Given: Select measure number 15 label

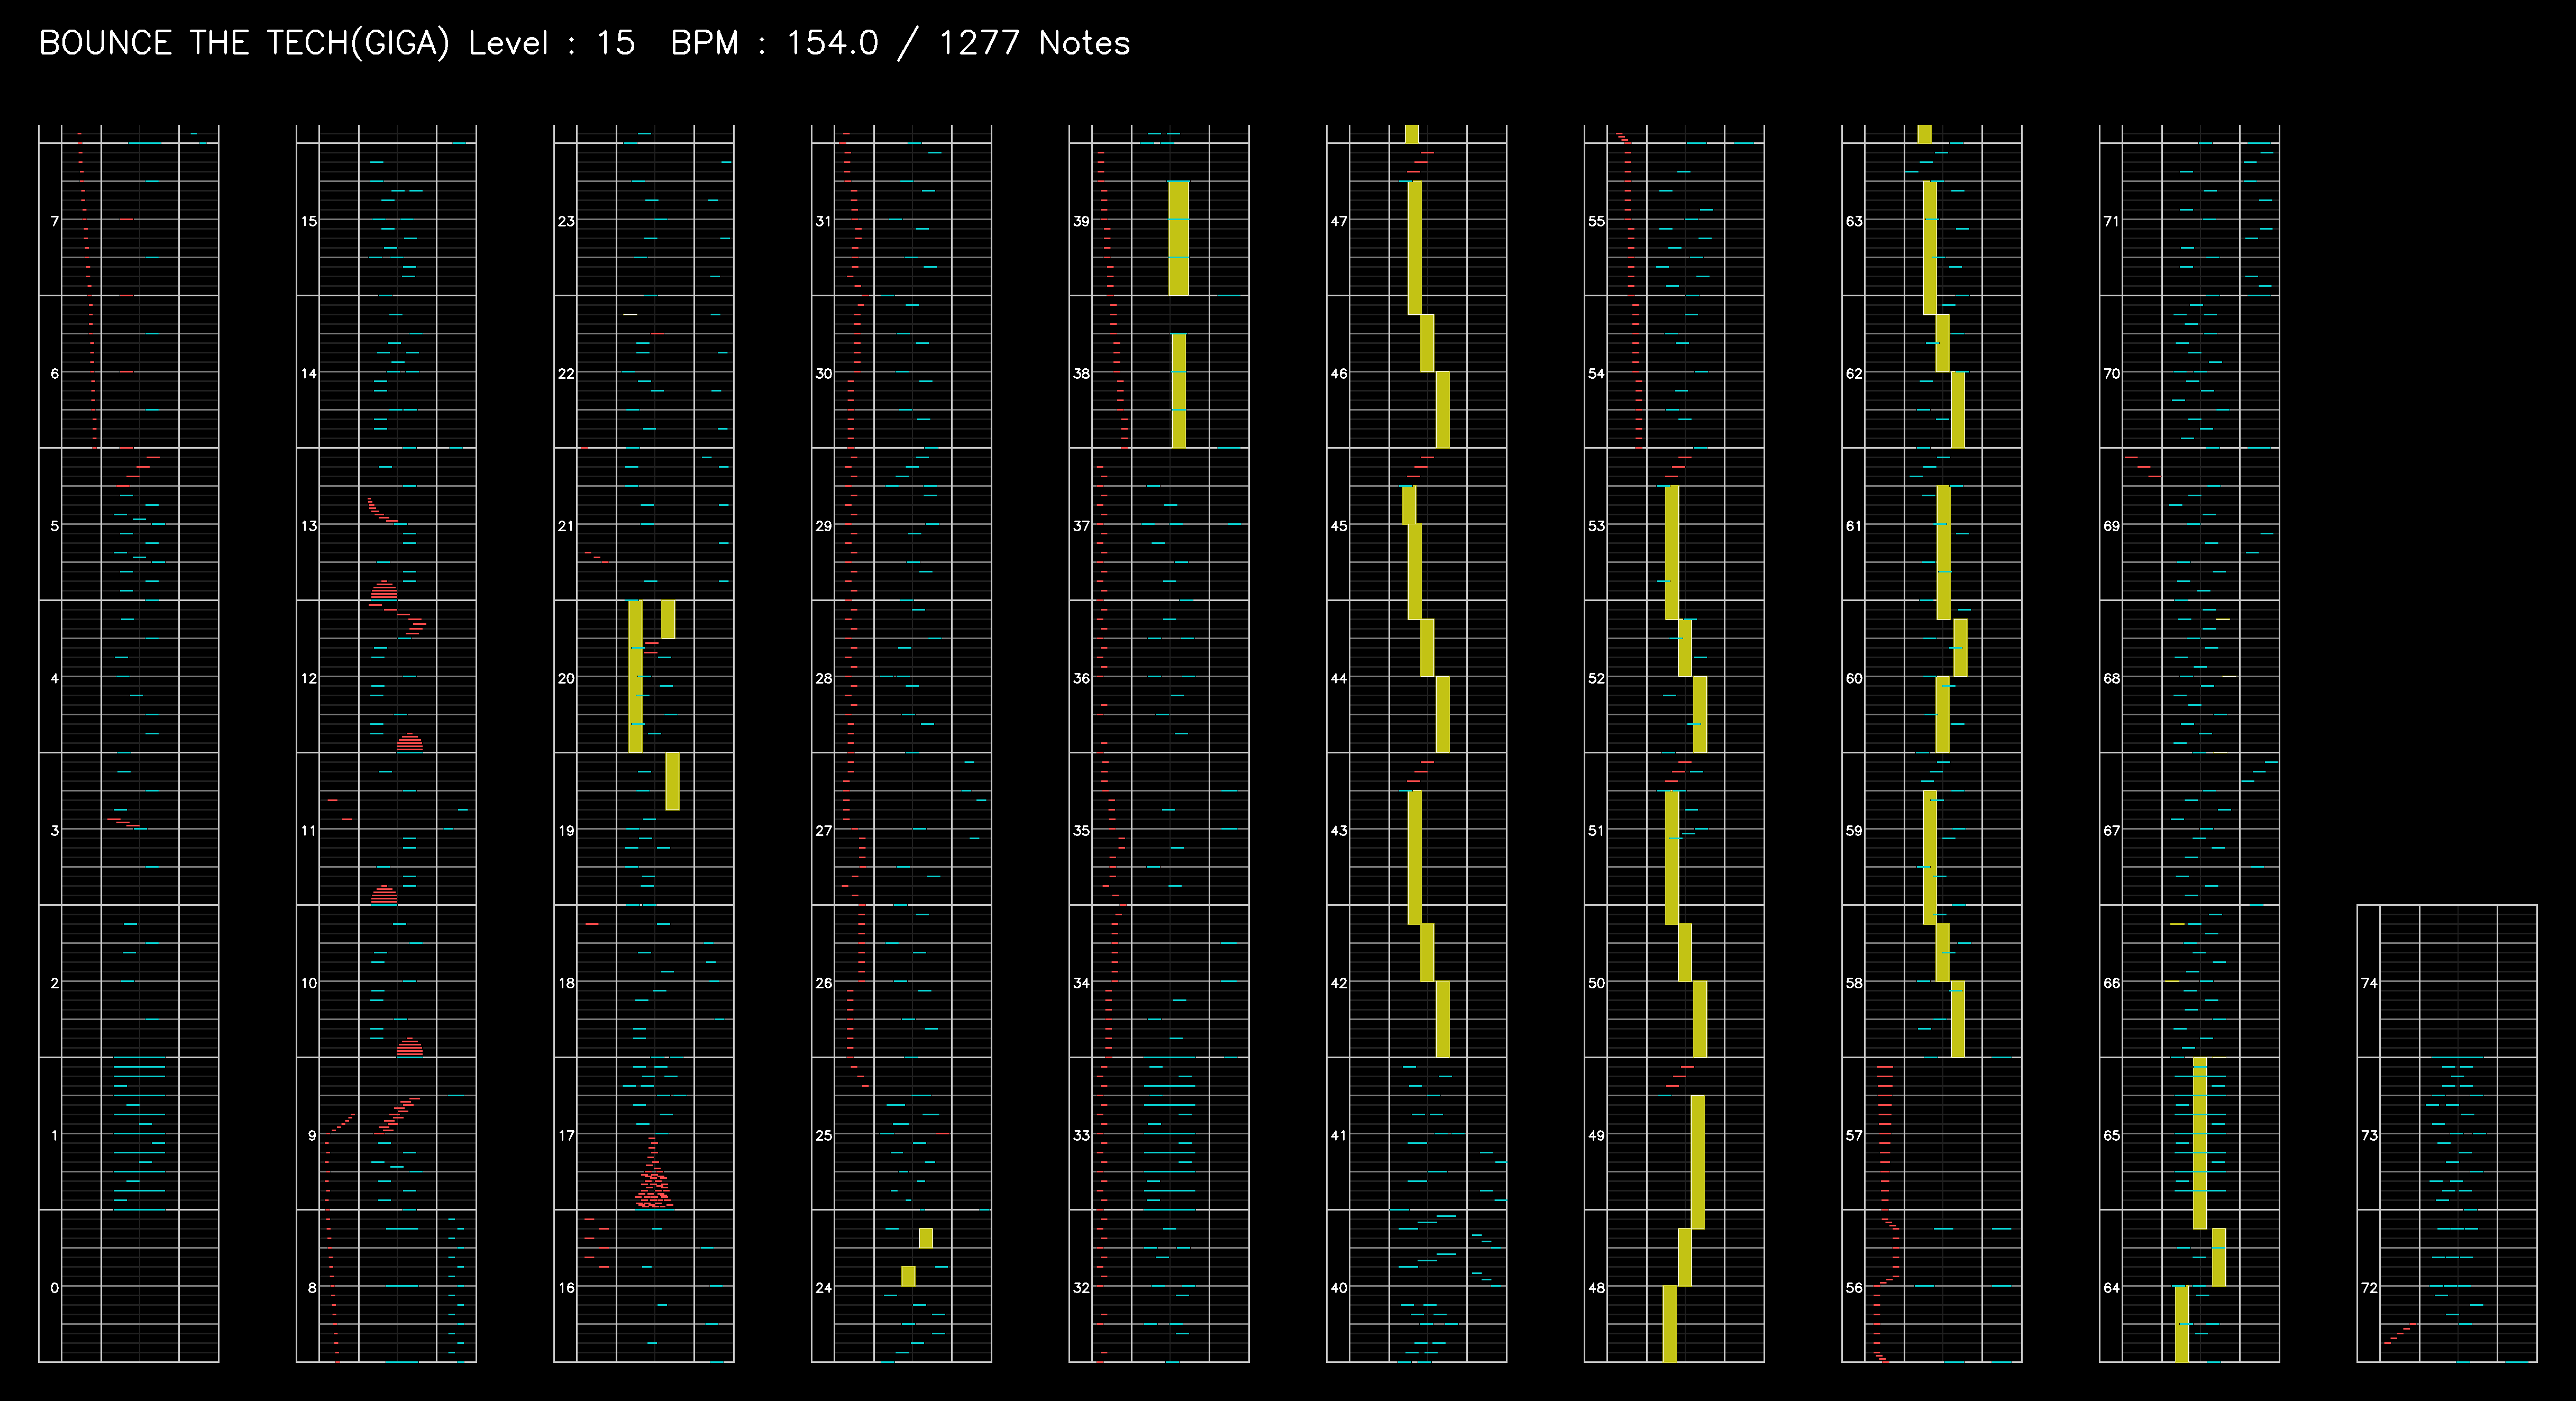Looking at the screenshot, I should click(309, 221).
